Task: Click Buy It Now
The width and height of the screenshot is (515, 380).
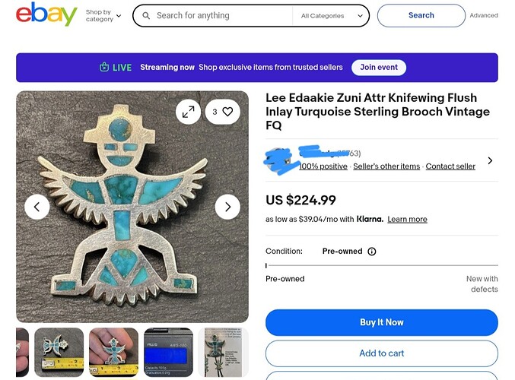Action: pos(382,322)
